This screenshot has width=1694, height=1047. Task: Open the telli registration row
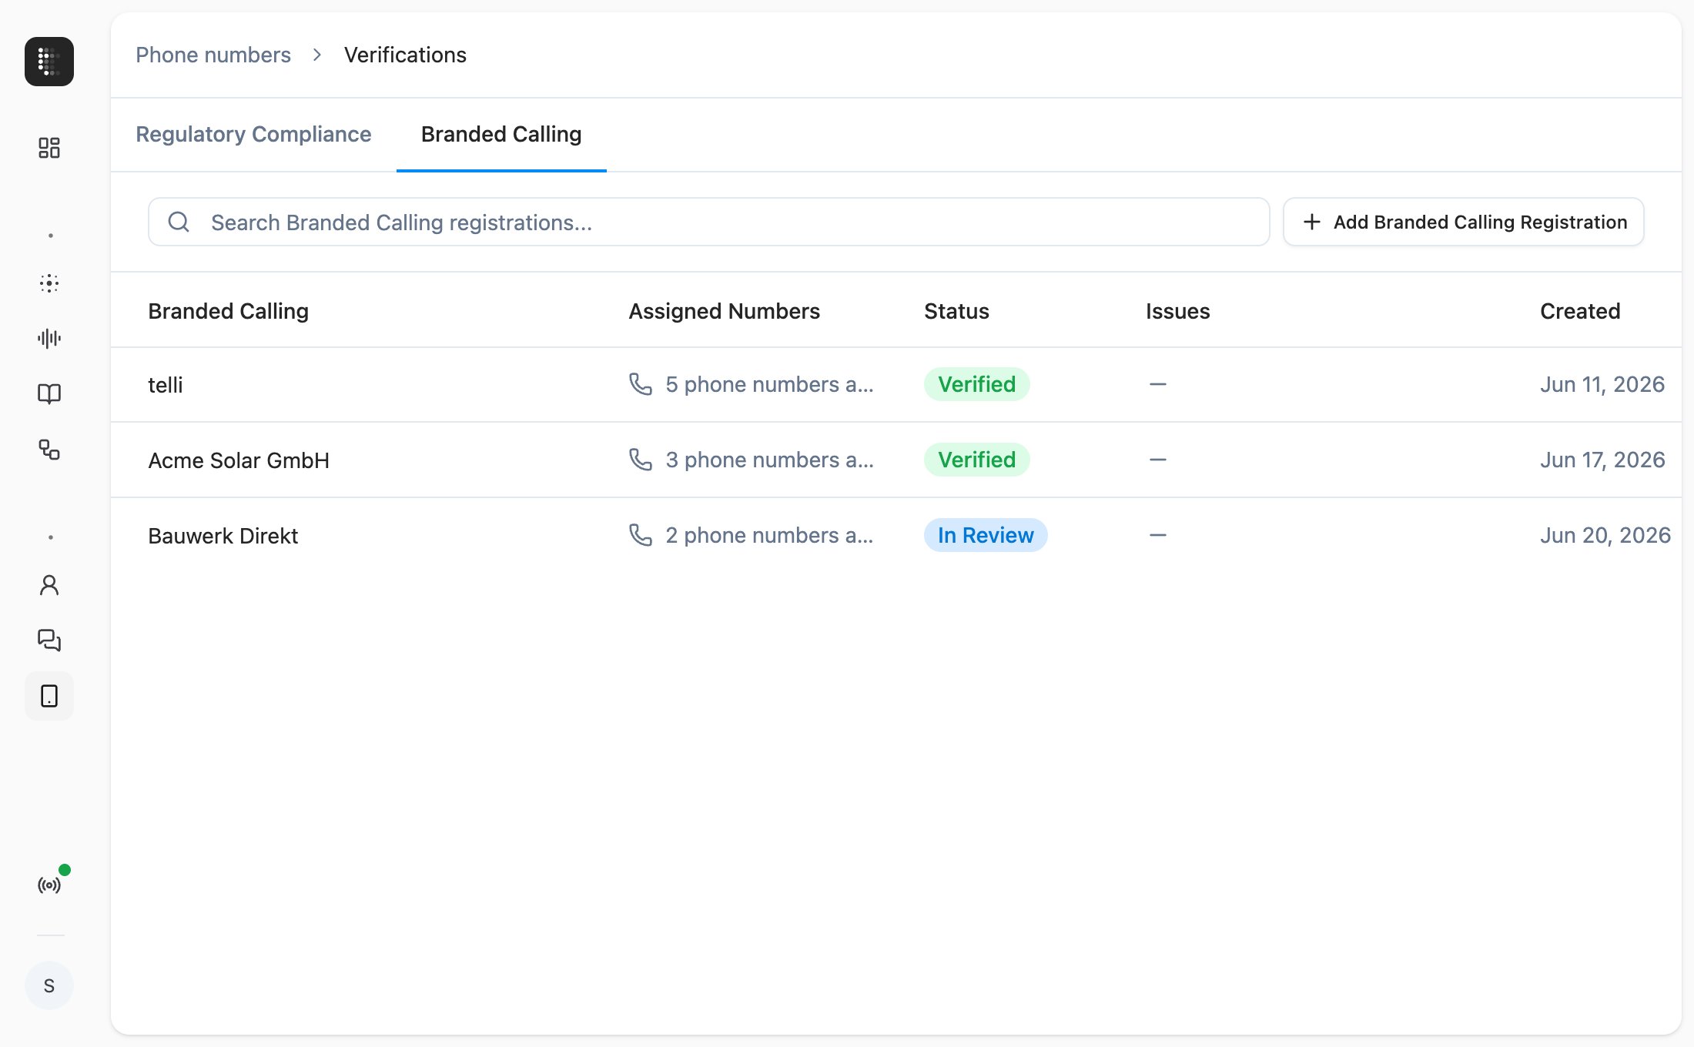896,384
